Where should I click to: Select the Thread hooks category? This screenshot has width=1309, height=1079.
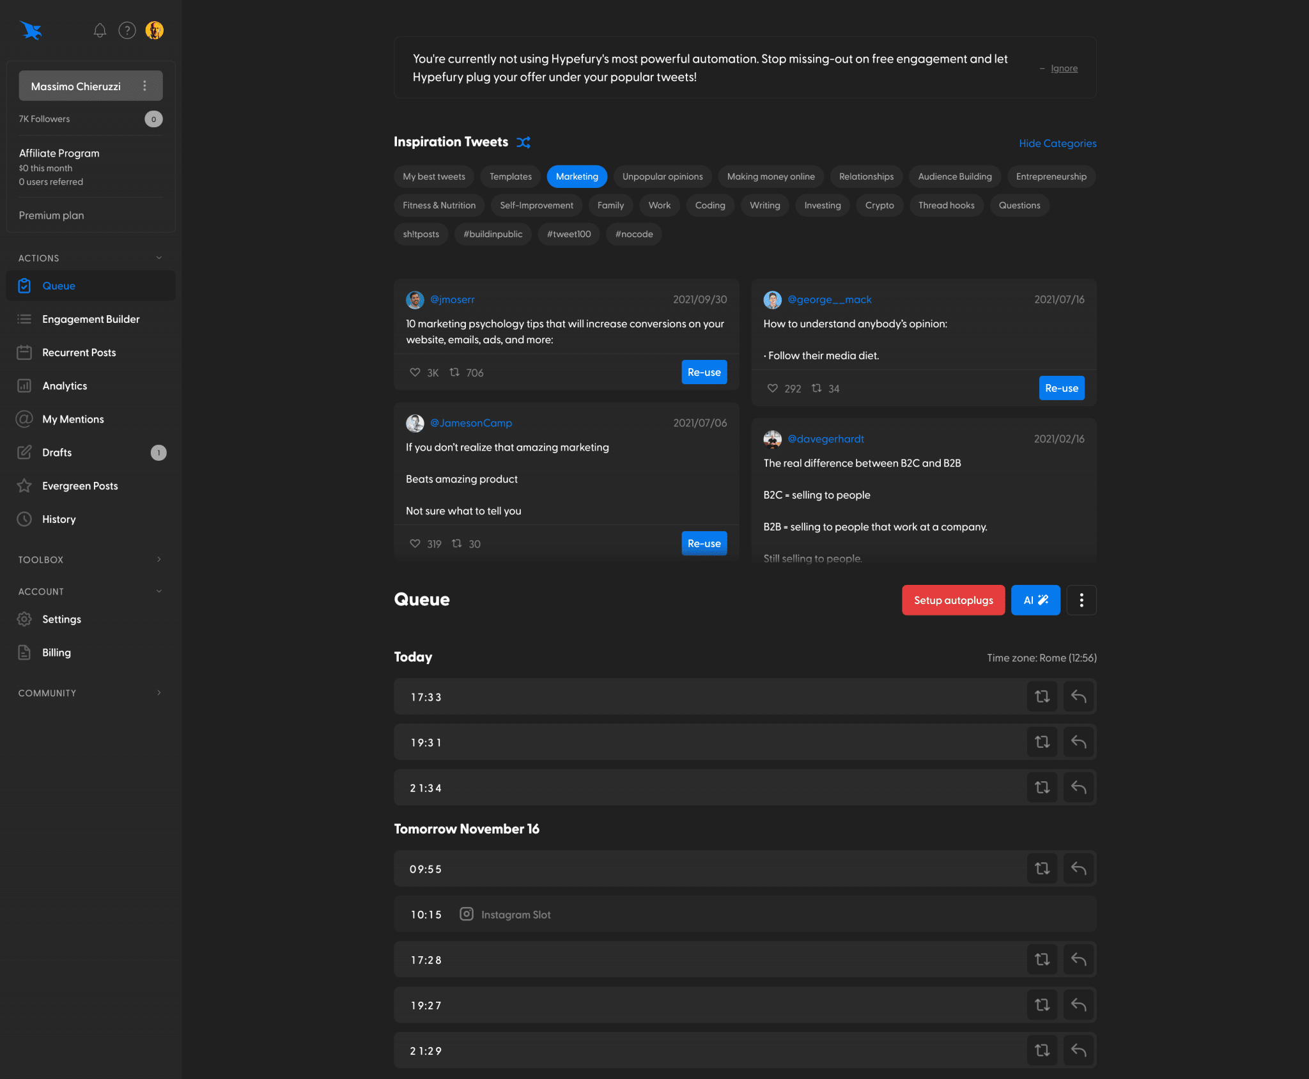pos(947,205)
